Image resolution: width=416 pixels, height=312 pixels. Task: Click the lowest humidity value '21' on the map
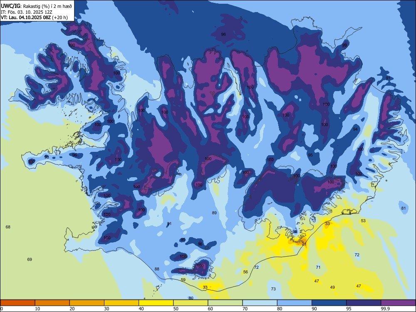click(304, 244)
